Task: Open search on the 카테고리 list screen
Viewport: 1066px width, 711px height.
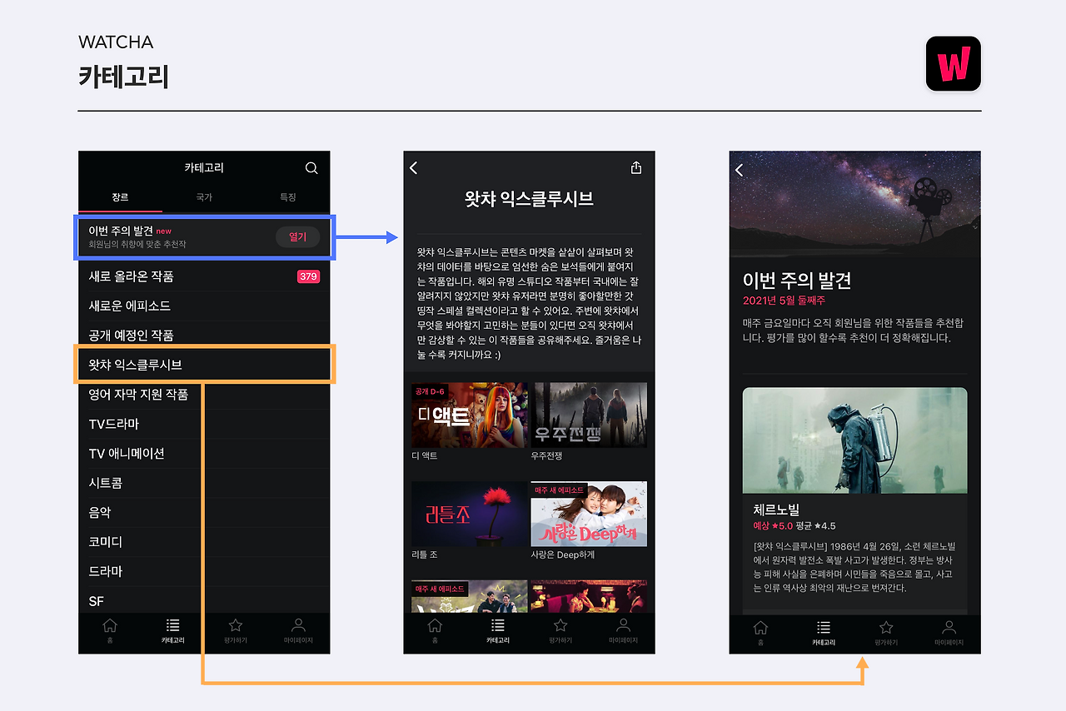Action: coord(311,168)
